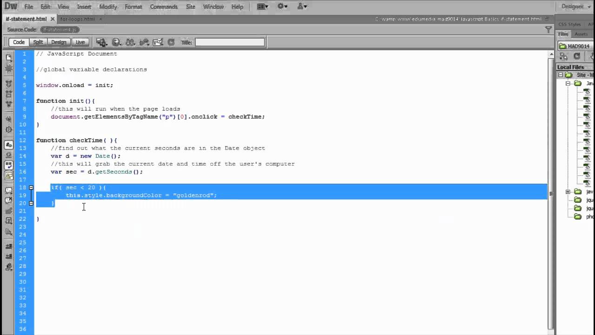Open the CSS Styles panel tab
The image size is (595, 335).
(x=569, y=24)
